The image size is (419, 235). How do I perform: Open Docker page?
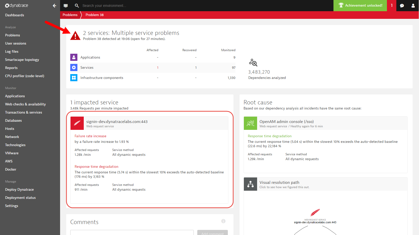pyautogui.click(x=11, y=169)
